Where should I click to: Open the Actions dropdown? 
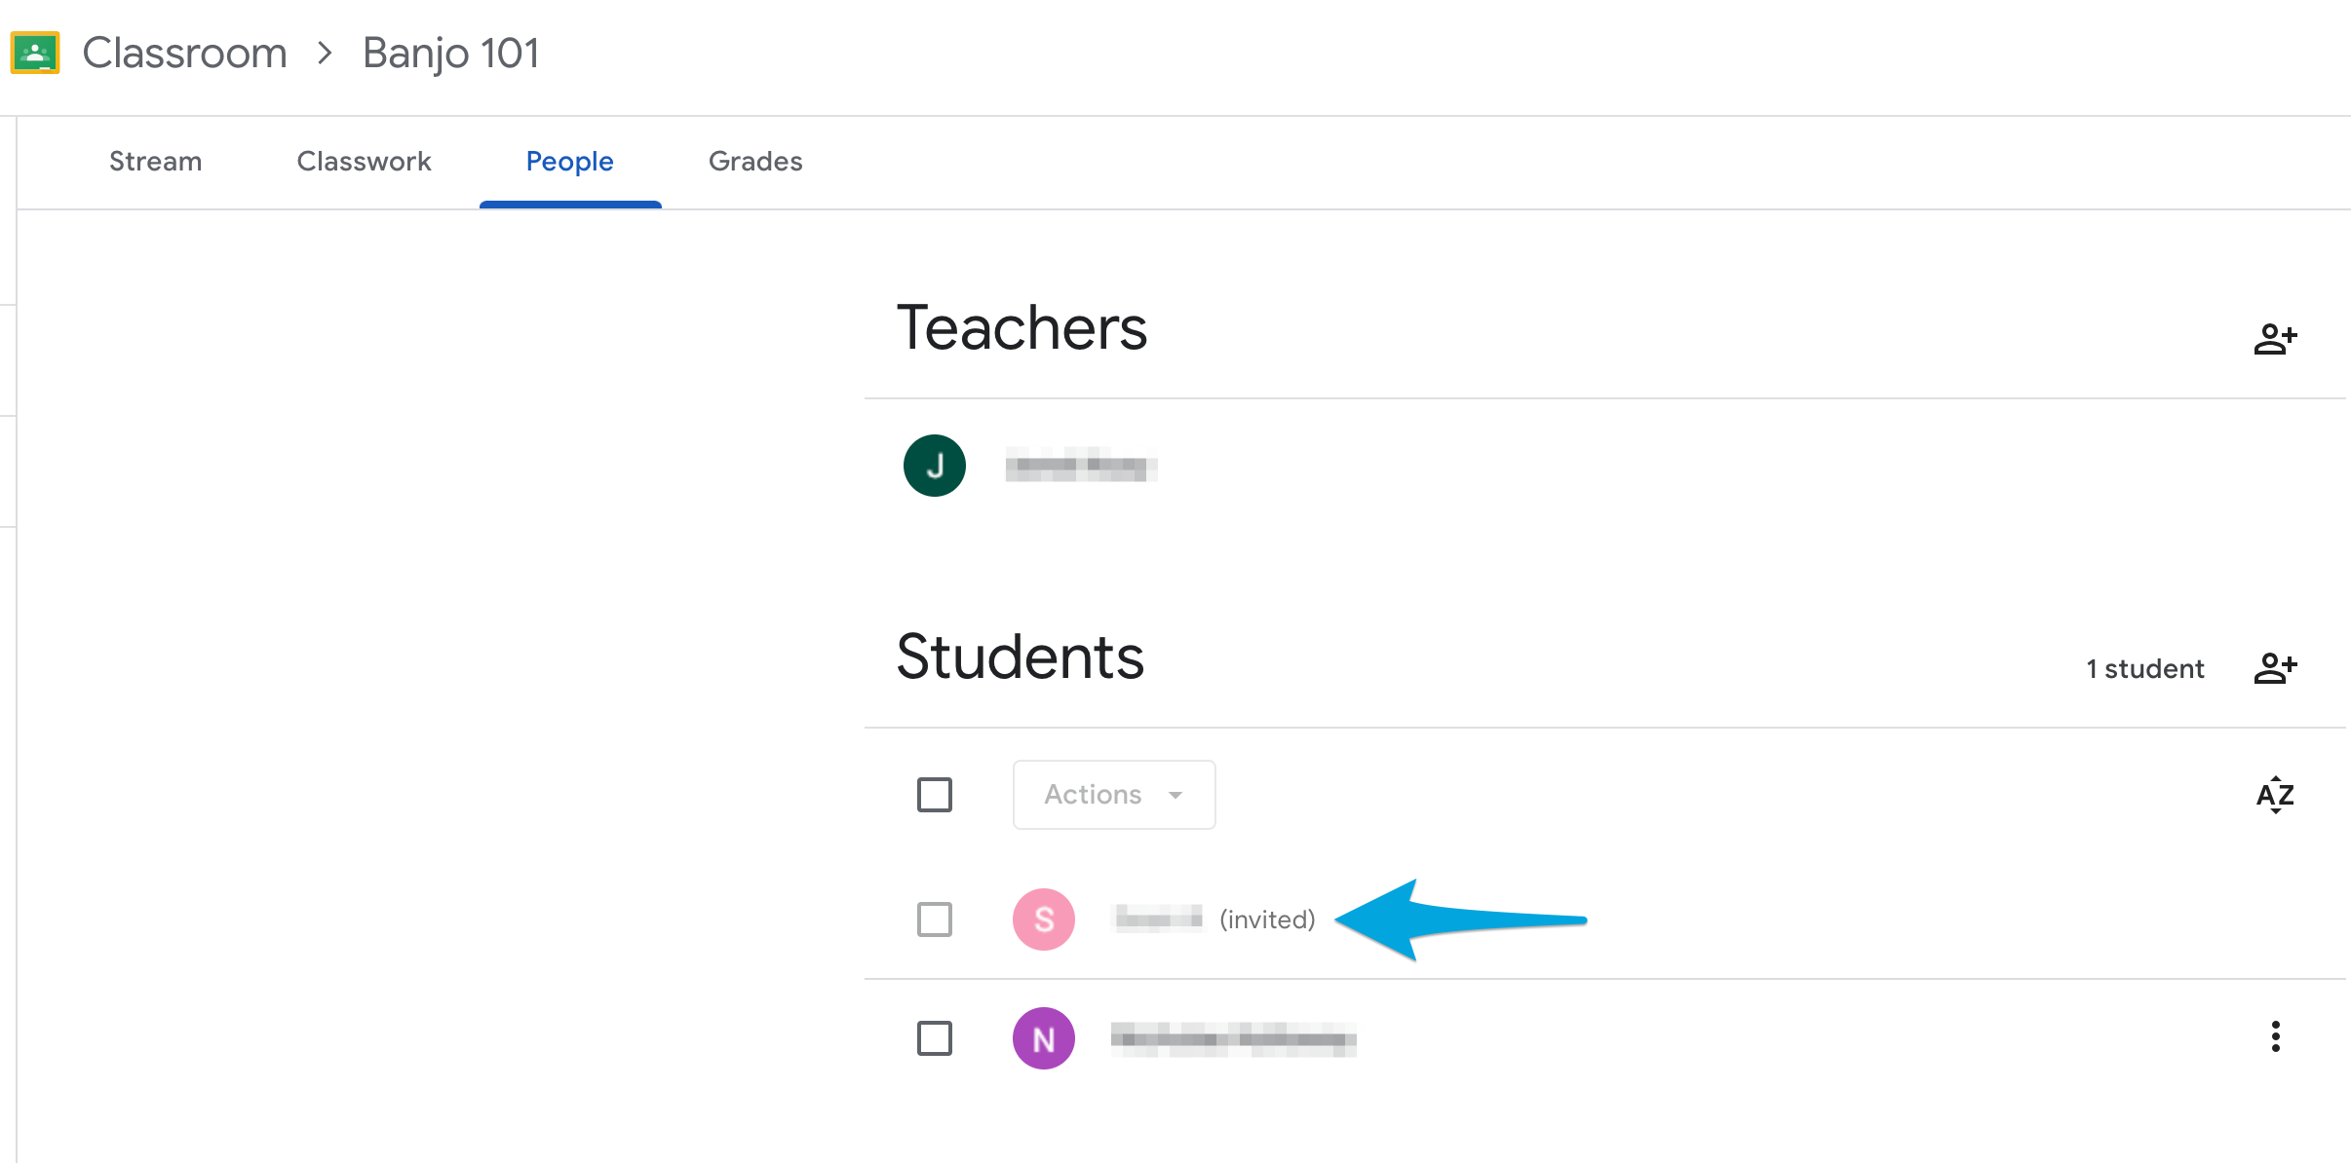click(x=1112, y=795)
